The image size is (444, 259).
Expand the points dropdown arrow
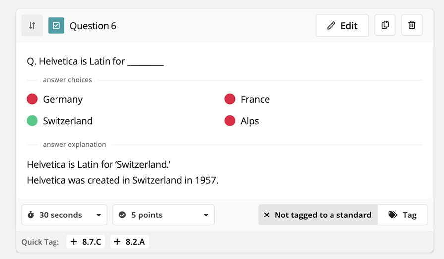(206, 215)
